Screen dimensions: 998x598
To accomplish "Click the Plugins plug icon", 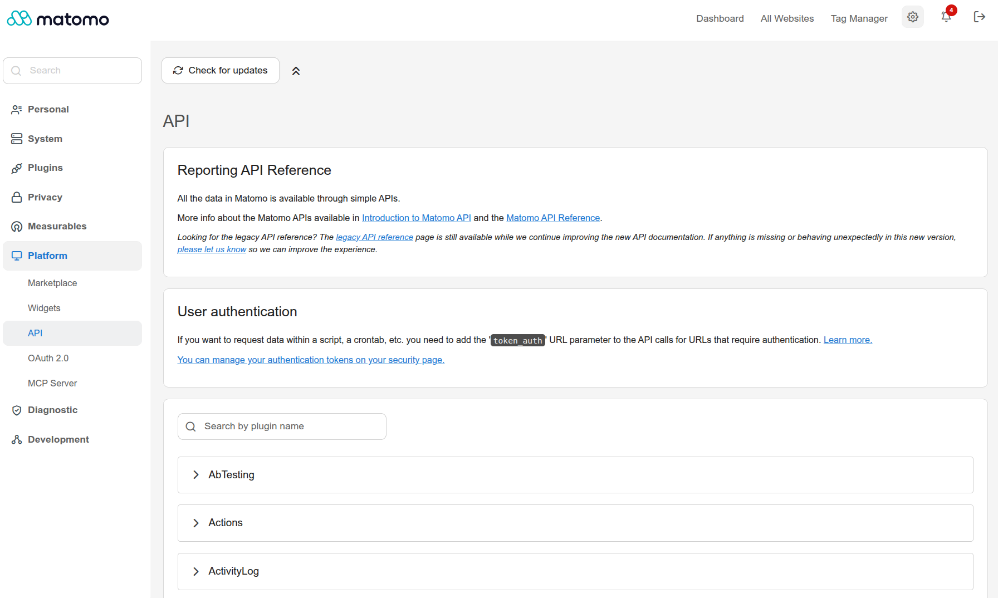I will [x=17, y=168].
